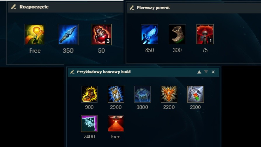Click the Rozpoczęcie header title
261x147 pixels.
[34, 7]
